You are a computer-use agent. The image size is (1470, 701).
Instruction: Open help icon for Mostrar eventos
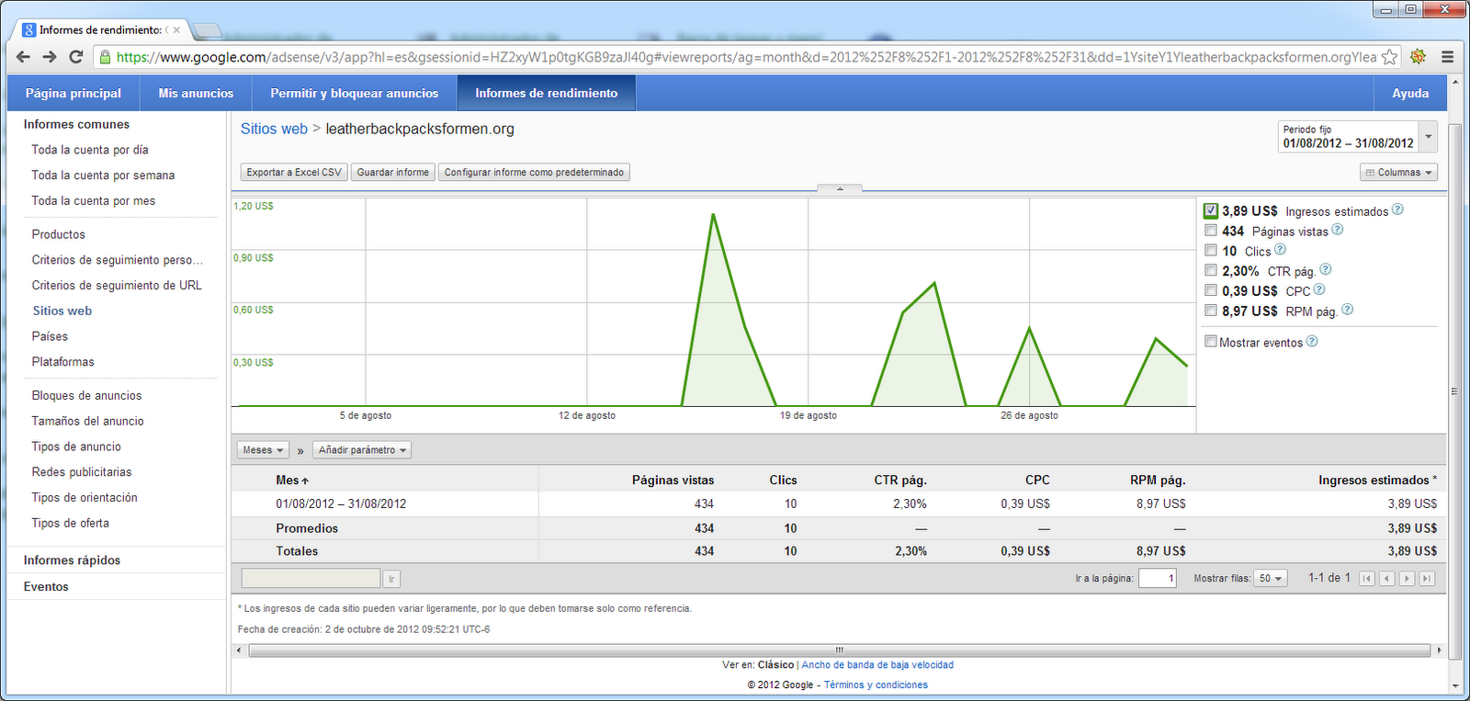click(x=1312, y=341)
